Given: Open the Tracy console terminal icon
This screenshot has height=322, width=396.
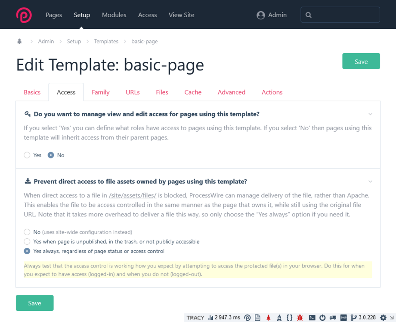Looking at the screenshot, I should 312,318.
